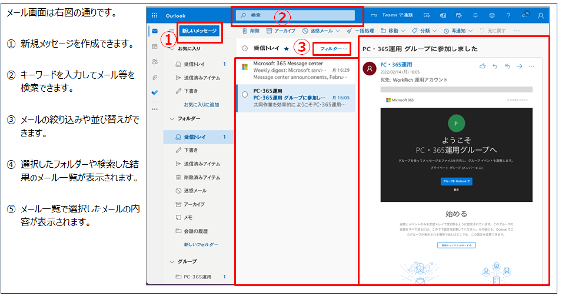This screenshot has width=562, height=299.
Task: Reply all double-arrow icon
Action: pyautogui.click(x=507, y=66)
